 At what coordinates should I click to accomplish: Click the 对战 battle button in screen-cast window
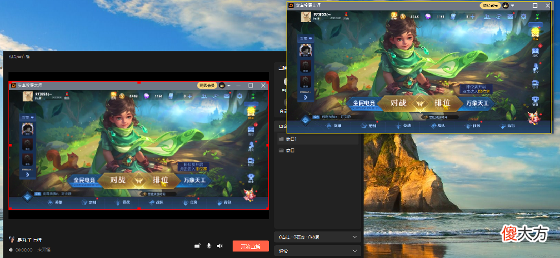pos(398,103)
